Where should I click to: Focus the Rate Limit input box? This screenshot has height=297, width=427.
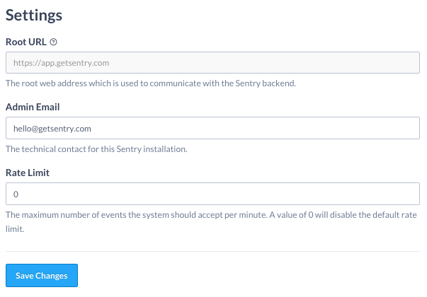[212, 194]
